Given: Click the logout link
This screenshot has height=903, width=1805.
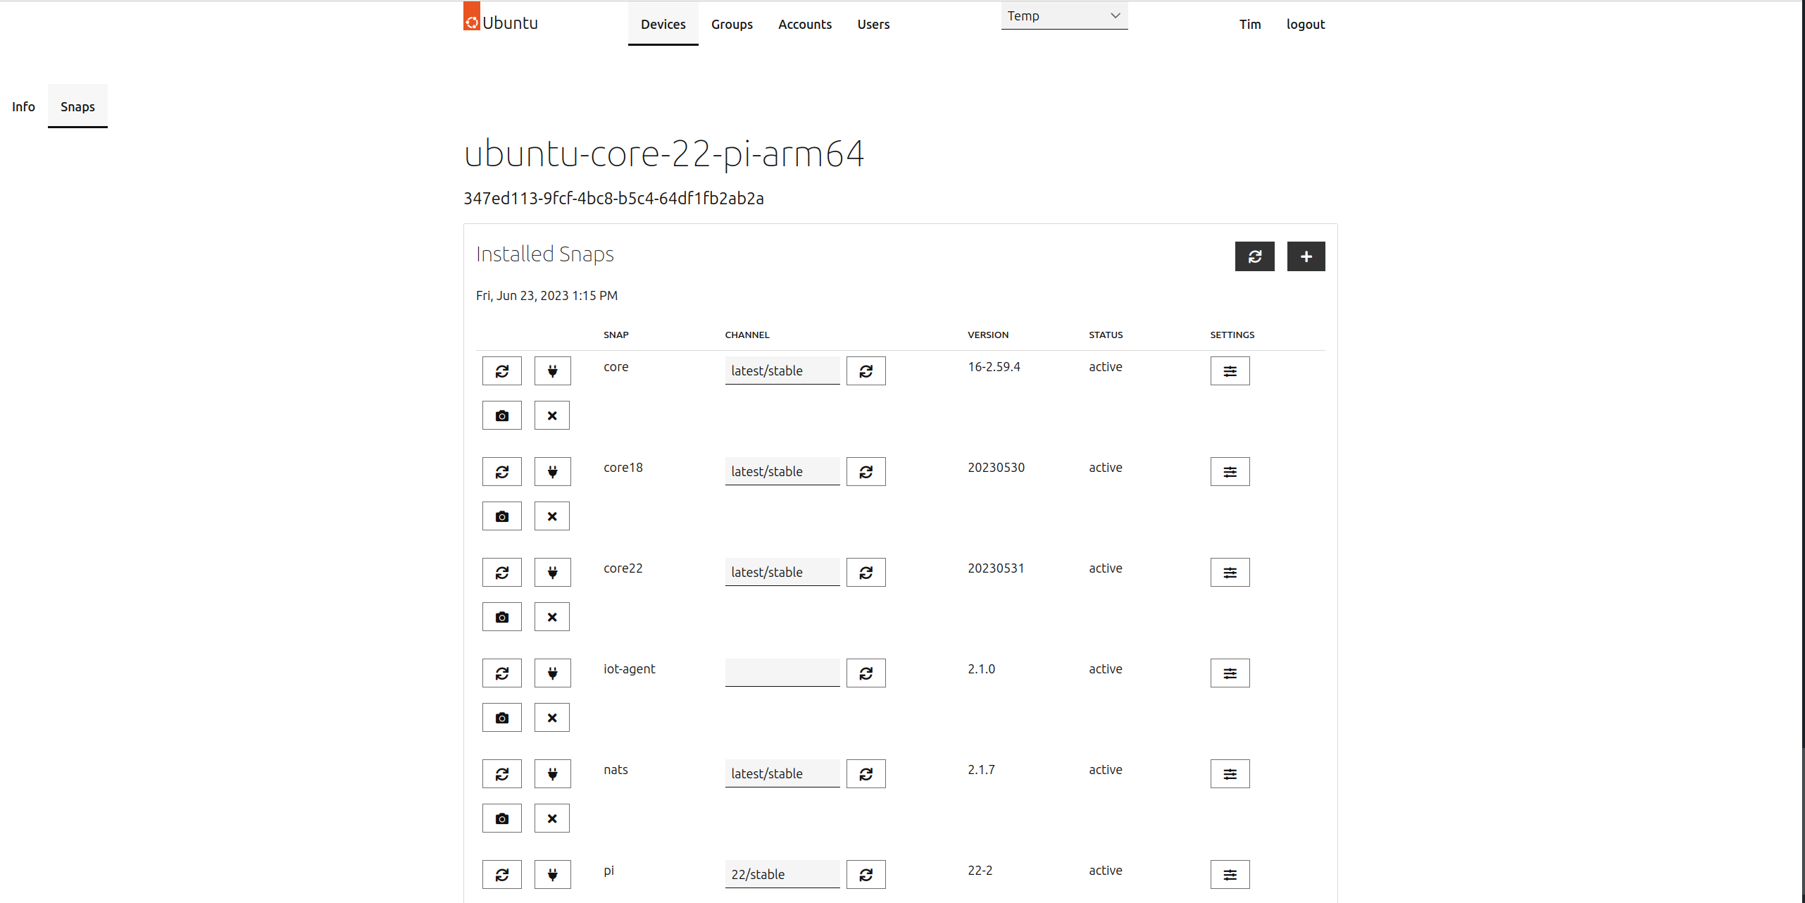Looking at the screenshot, I should (1305, 24).
